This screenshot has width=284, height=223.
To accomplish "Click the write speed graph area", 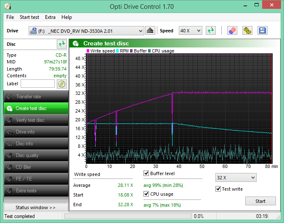I will (179, 109).
